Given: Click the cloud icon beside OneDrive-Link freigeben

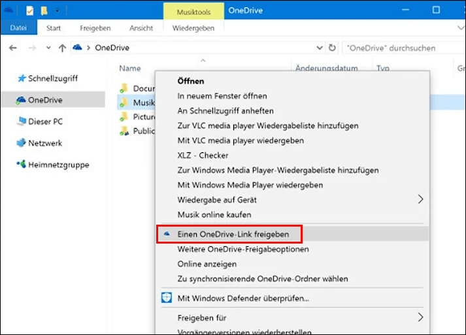Looking at the screenshot, I should 167,234.
